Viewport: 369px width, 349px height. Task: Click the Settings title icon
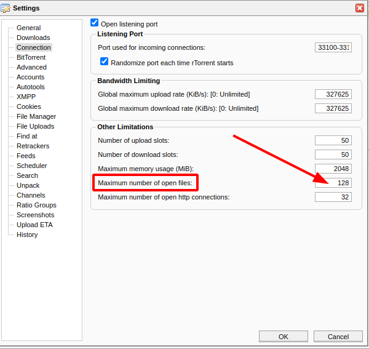[6, 8]
